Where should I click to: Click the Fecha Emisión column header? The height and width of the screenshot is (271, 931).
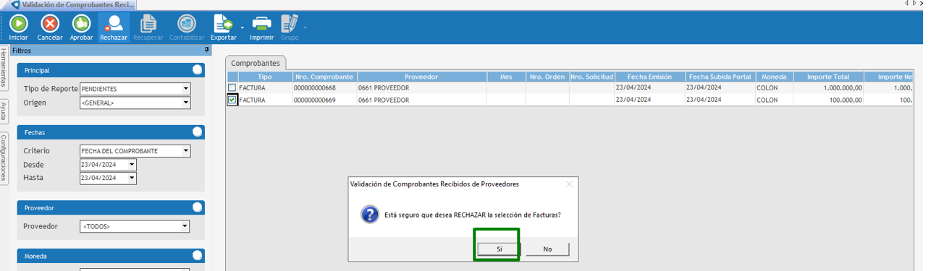pos(650,77)
